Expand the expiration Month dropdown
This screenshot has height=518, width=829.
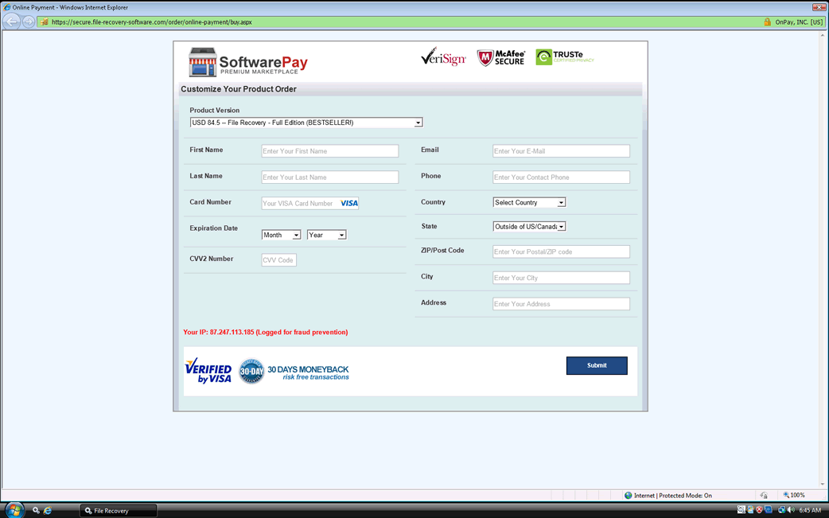(x=281, y=235)
